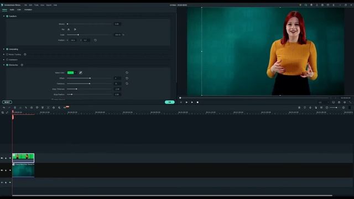The height and width of the screenshot is (199, 354).
Task: Adjust the Edge Thickness slider
Action: point(89,89)
